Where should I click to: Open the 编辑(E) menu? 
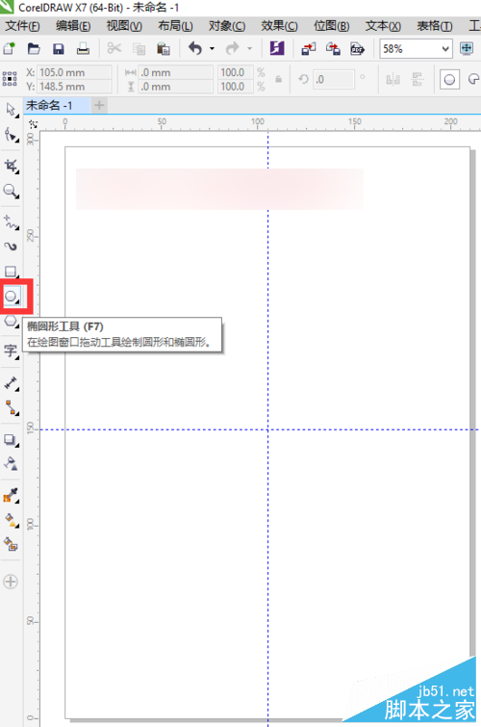[x=73, y=26]
